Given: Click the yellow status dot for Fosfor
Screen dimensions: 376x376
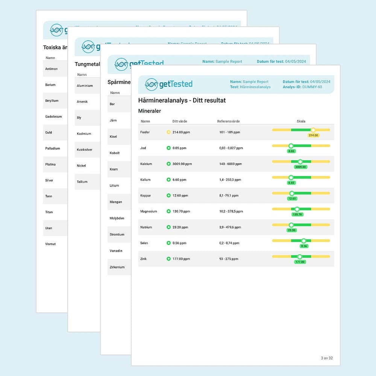Looking at the screenshot, I should [x=168, y=132].
